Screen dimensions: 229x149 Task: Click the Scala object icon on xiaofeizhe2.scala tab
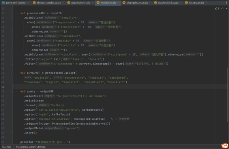click(x=156, y=3)
